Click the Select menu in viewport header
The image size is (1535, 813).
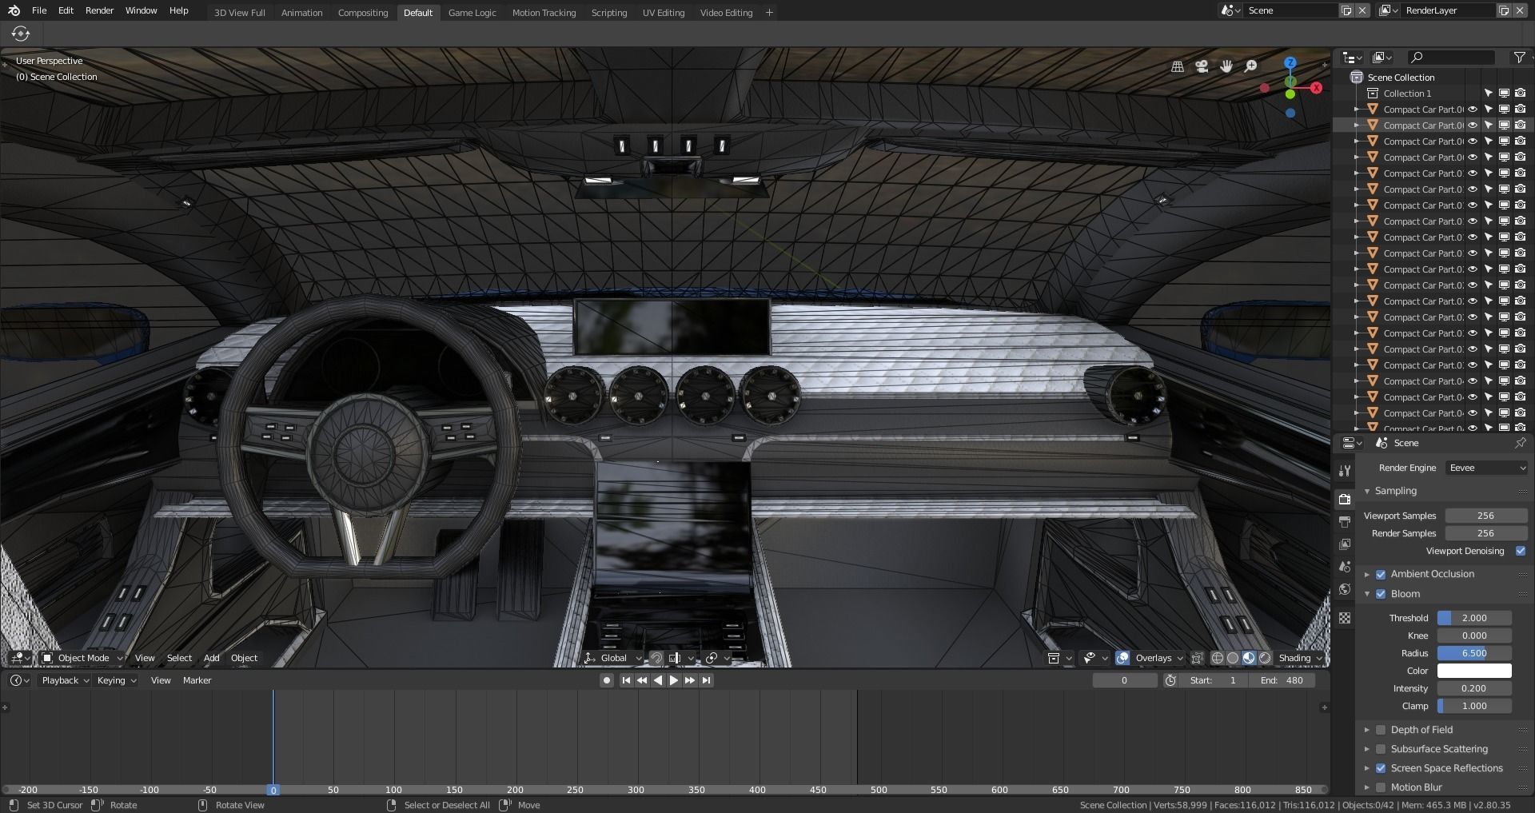pos(179,658)
